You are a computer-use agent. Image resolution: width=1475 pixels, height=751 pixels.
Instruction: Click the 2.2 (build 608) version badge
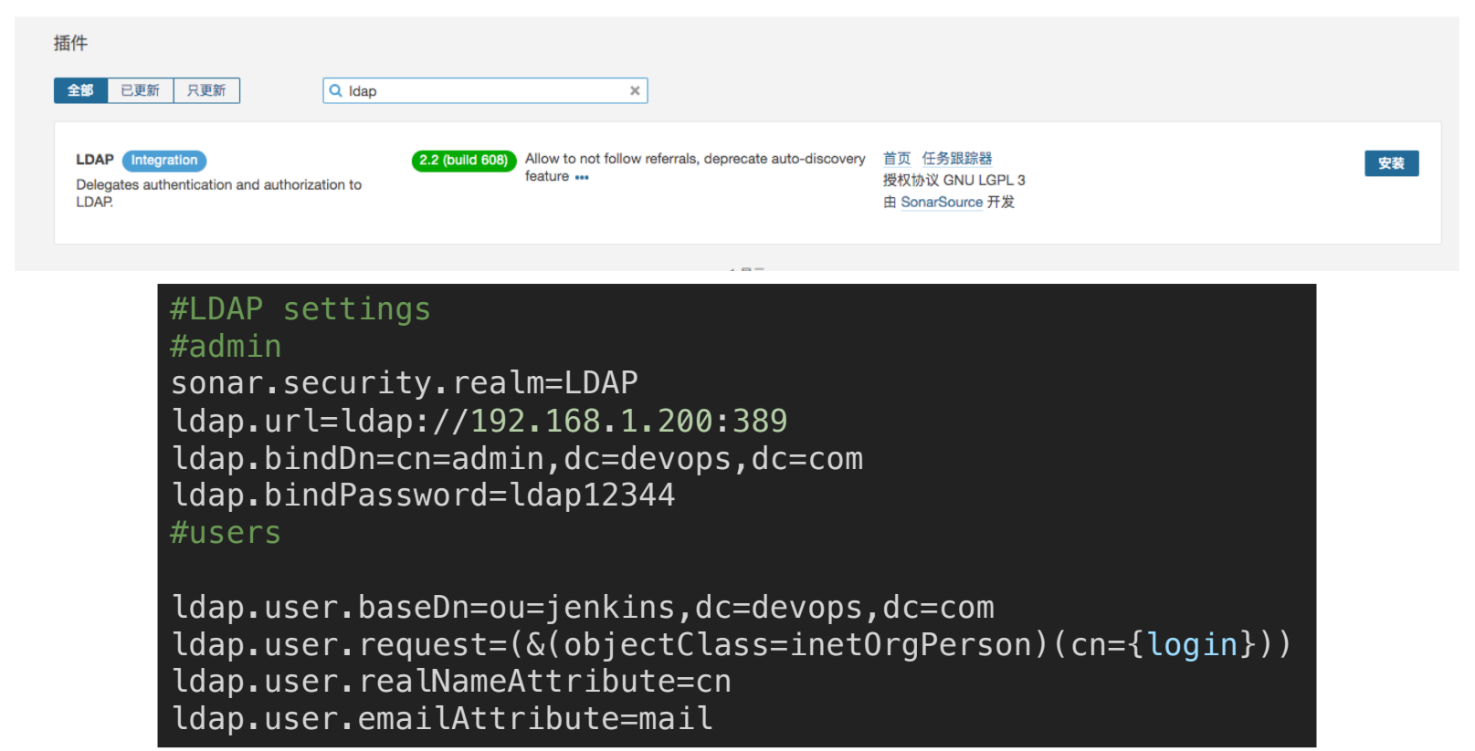pos(464,161)
